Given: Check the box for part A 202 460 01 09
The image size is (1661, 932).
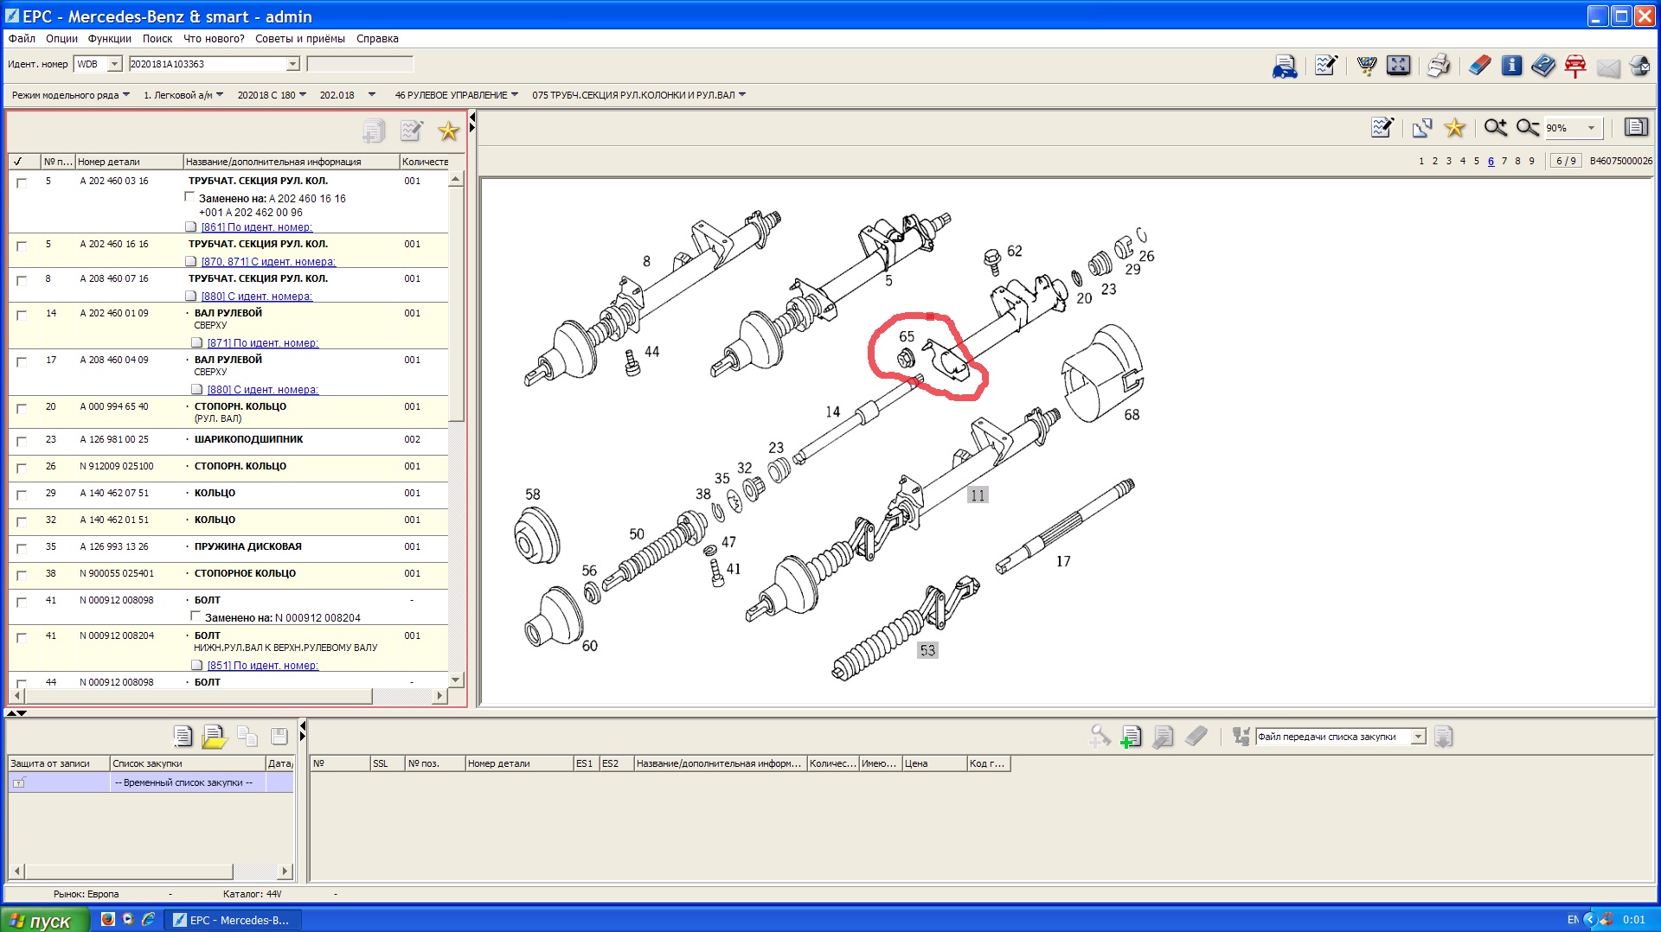Looking at the screenshot, I should click(x=22, y=315).
